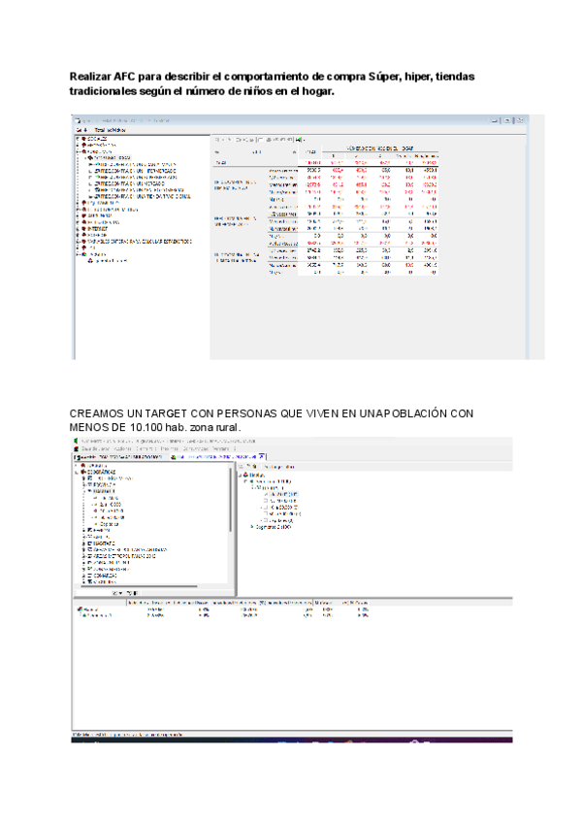This screenshot has width=582, height=823.
Task: Select the '2 a 10.000' habitat item
Action: click(x=111, y=505)
